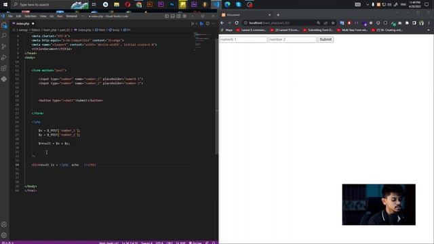Click the 'body' breadcrumb segment

115,30
